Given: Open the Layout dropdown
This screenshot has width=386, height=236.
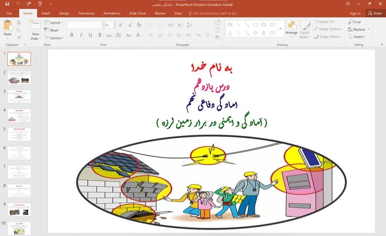Looking at the screenshot, I should point(53,22).
